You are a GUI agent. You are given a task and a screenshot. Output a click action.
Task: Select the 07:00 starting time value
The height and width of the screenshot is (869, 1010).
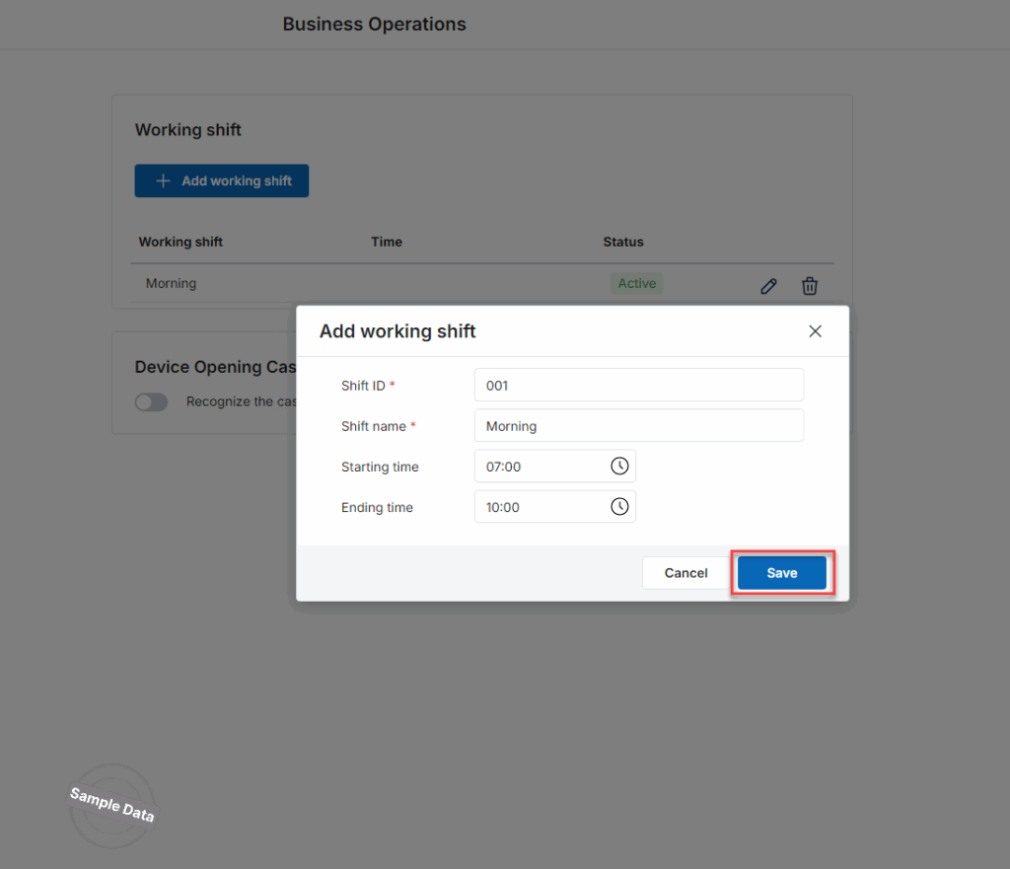coord(504,467)
